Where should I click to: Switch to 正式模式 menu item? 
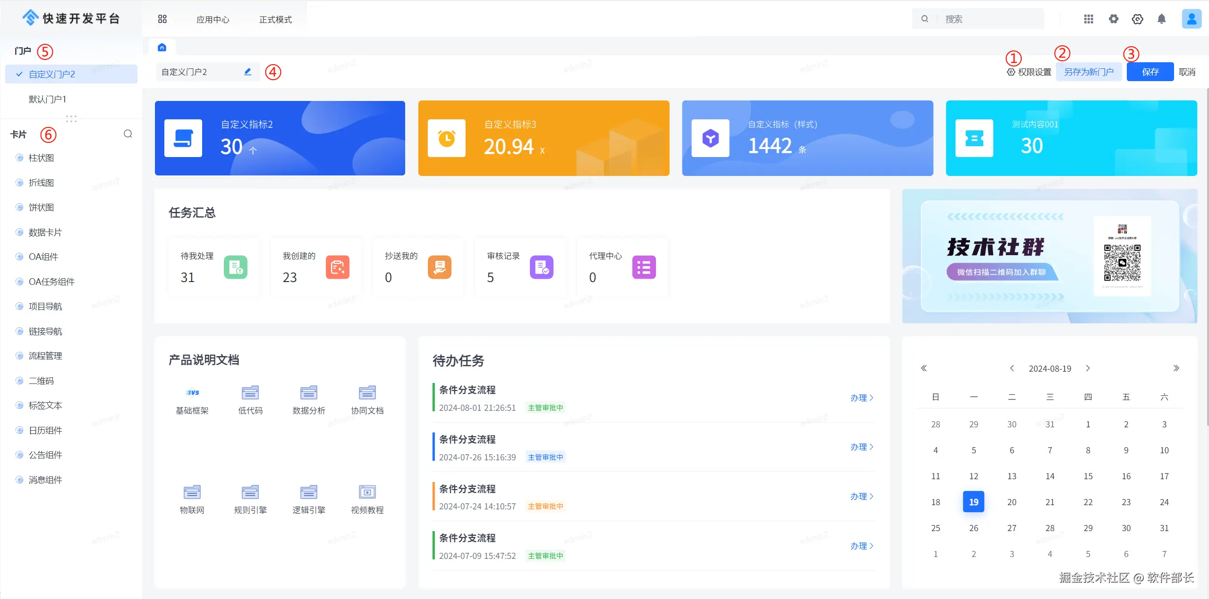(x=275, y=19)
